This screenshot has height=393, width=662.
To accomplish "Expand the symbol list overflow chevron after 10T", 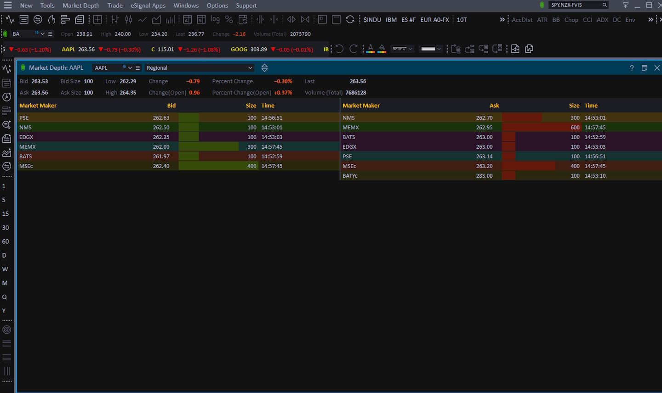I will (502, 20).
